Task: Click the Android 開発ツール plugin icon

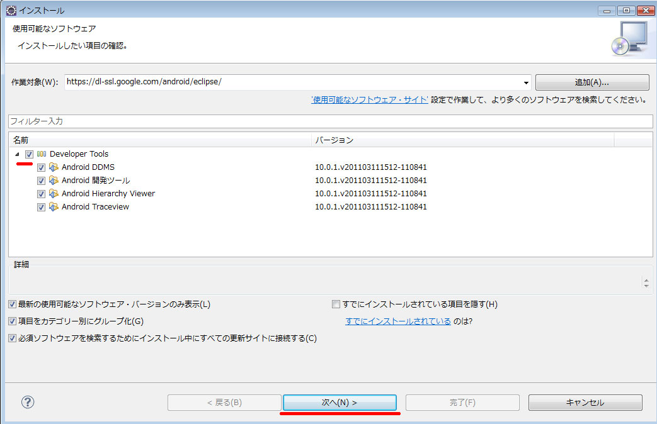Action: coord(54,181)
